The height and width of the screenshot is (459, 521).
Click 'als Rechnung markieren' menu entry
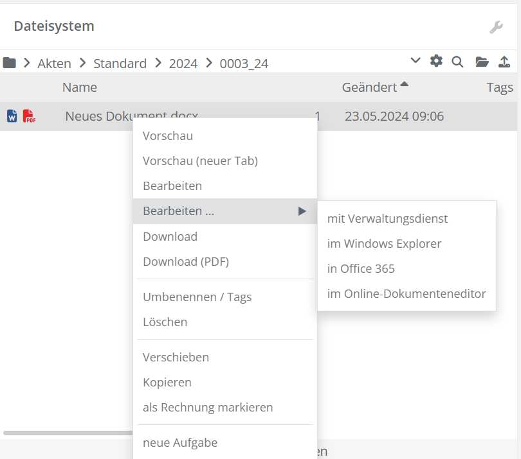(x=208, y=408)
